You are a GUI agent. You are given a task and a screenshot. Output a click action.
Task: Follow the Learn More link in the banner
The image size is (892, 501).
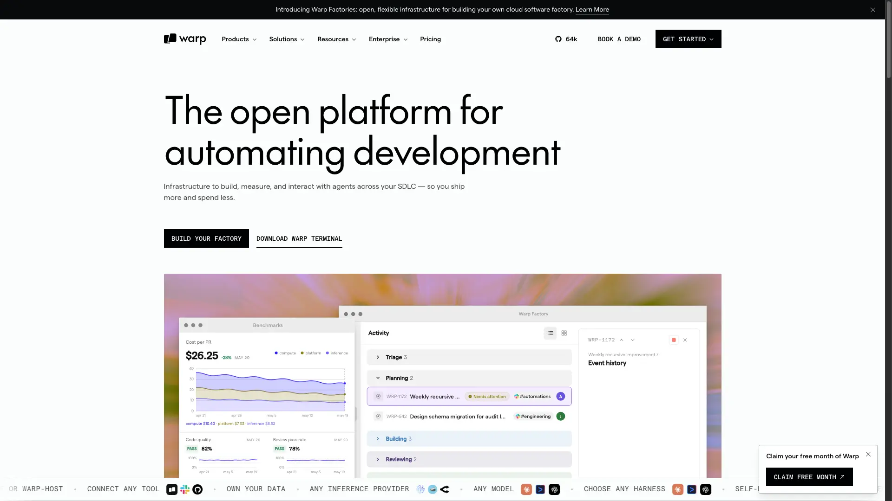[x=592, y=10]
